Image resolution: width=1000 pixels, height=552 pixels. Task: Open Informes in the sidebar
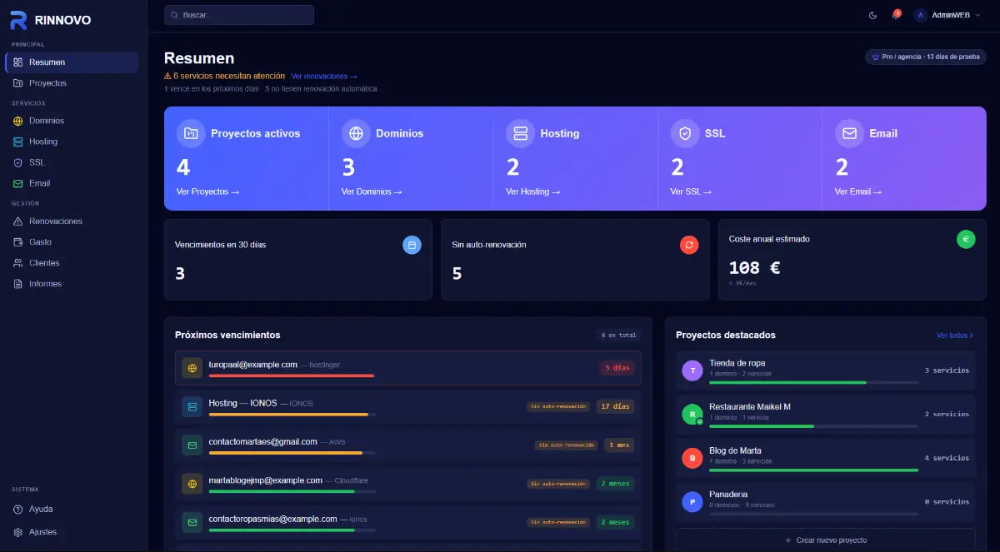point(72,284)
